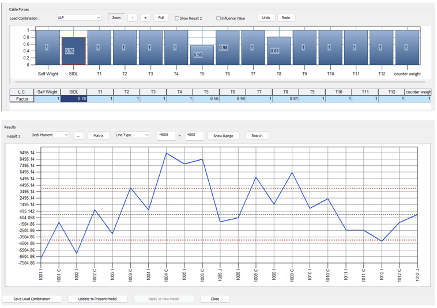Image resolution: width=437 pixels, height=308 pixels.
Task: Select the T6 bar showing 0.98
Action: tap(228, 48)
